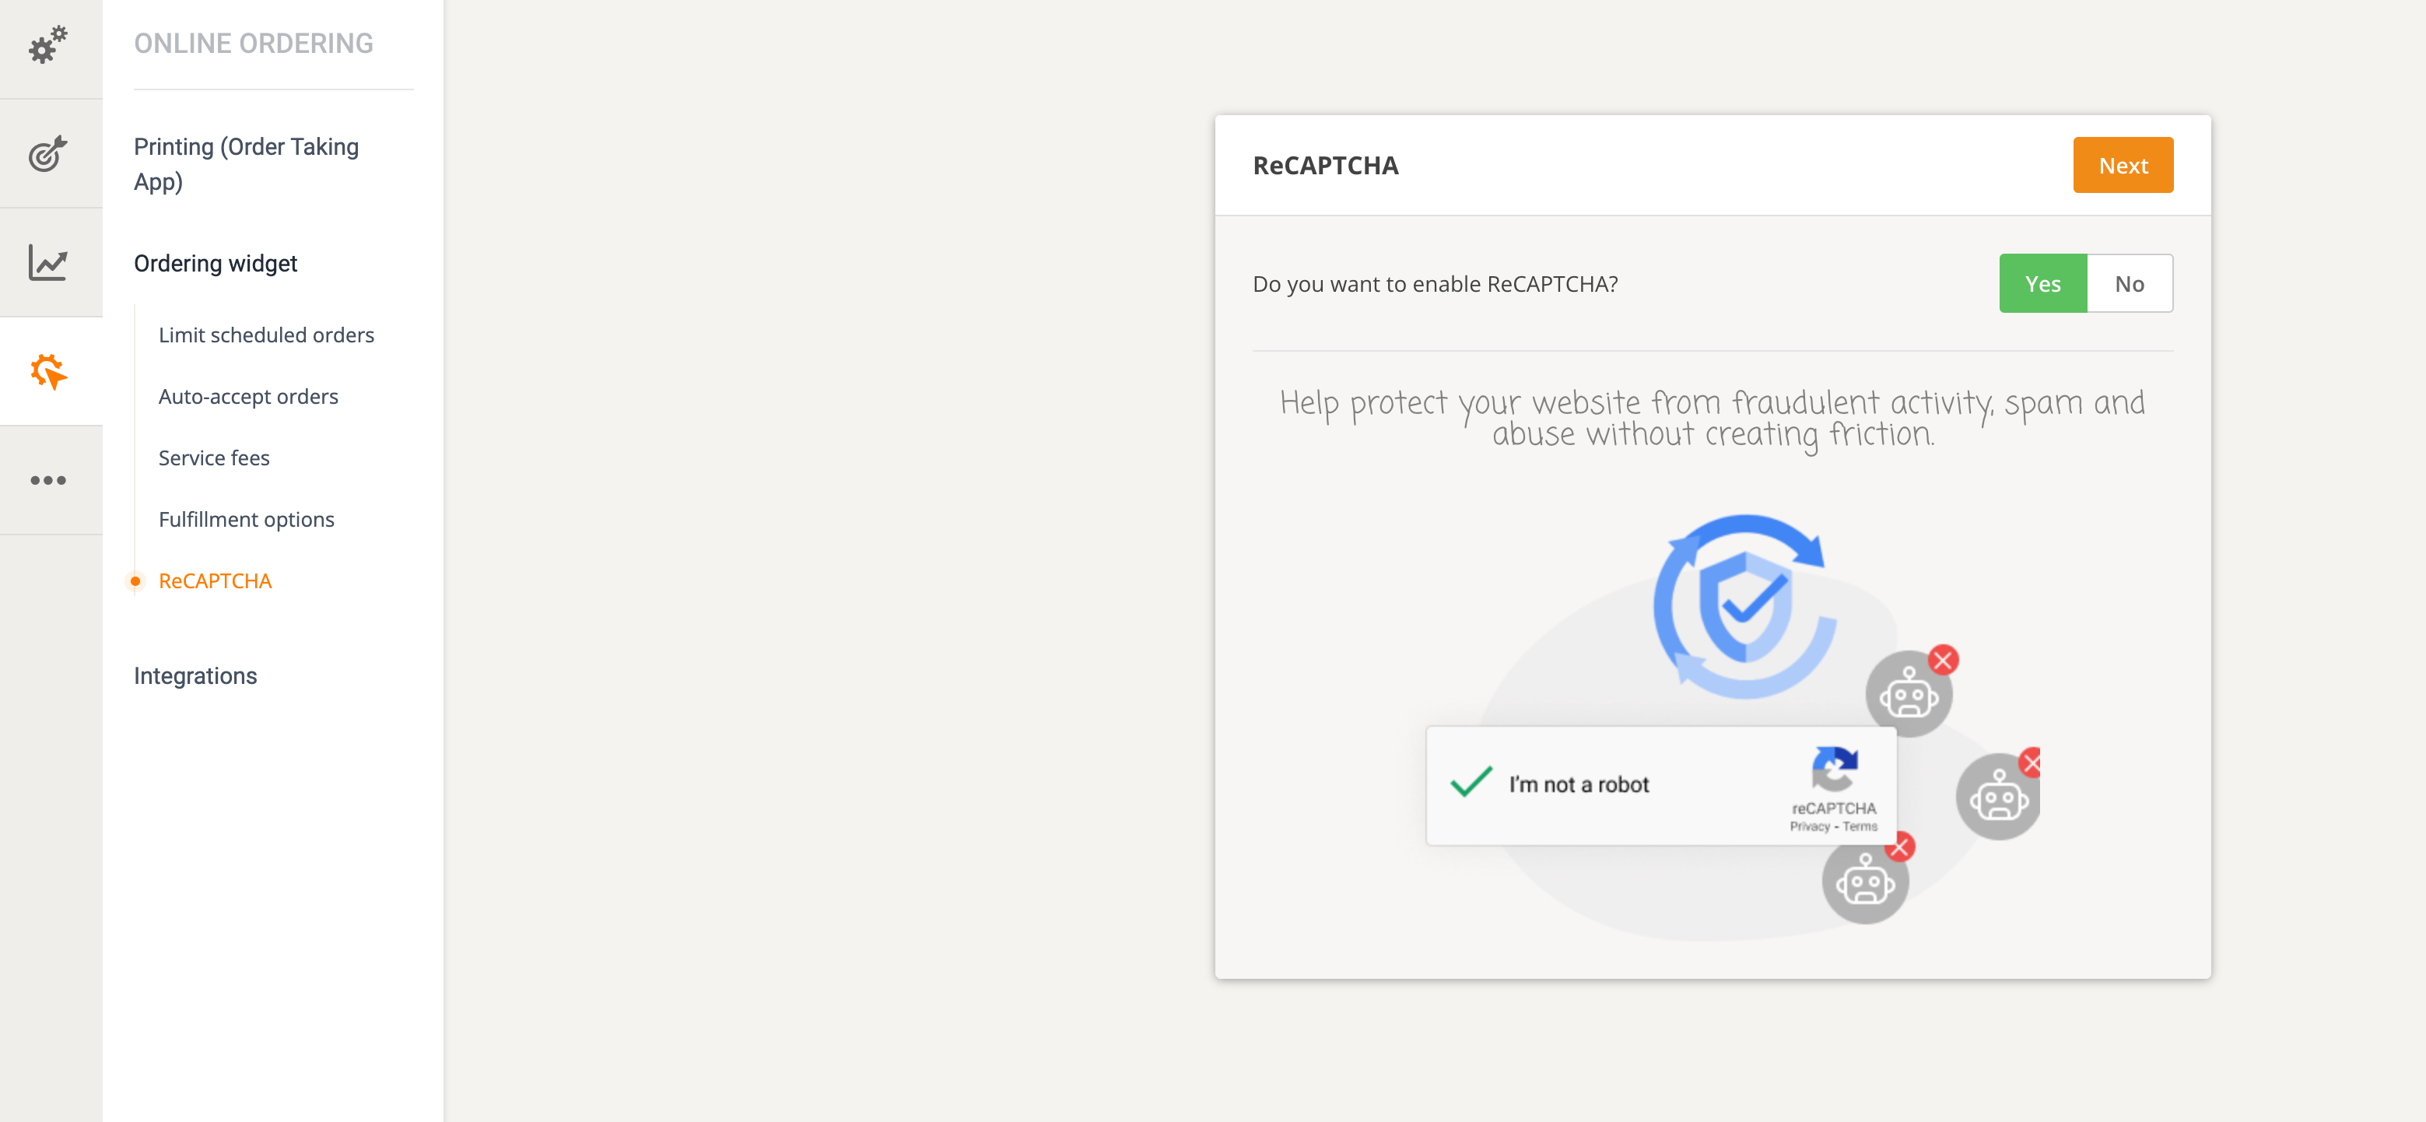Screen dimensions: 2426x1122
Task: Open Printing (Order Taking App) settings
Action: click(x=247, y=164)
